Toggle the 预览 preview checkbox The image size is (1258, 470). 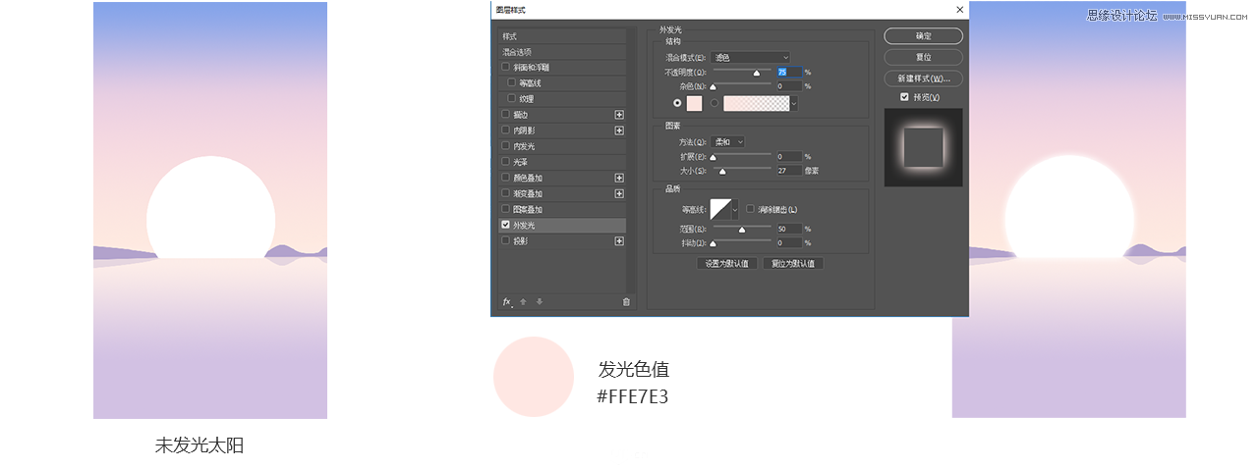point(904,97)
